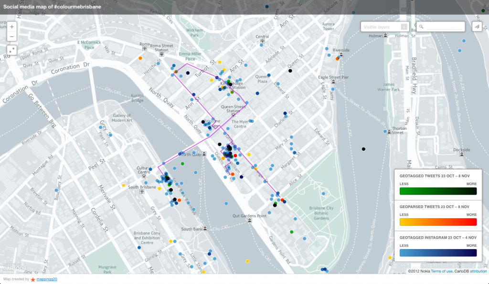Click the Roma Street Station train icon

161,54
